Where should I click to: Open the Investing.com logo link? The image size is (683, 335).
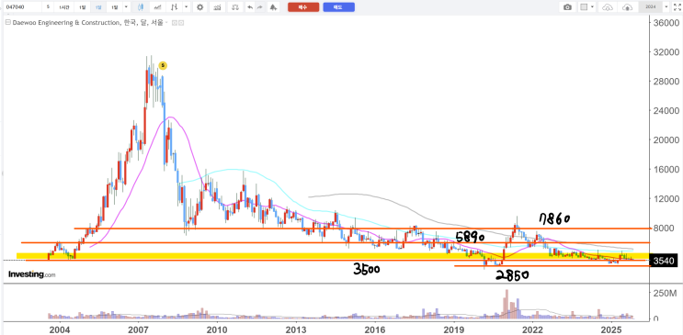point(32,274)
